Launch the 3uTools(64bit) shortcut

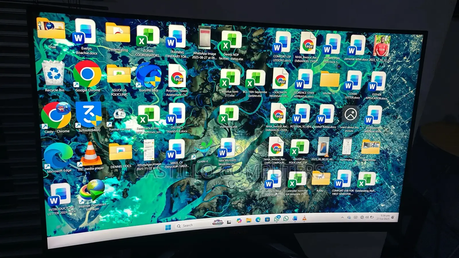pos(89,117)
